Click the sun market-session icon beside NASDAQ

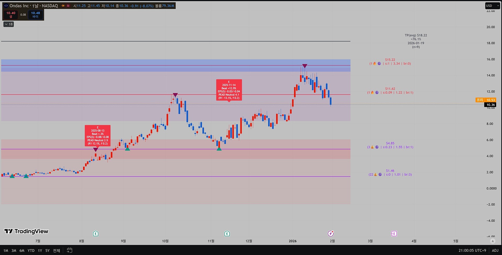63,6
